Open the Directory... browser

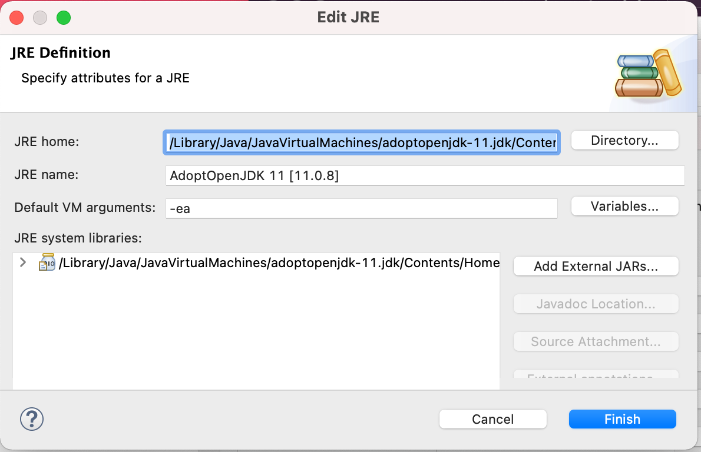pyautogui.click(x=624, y=141)
